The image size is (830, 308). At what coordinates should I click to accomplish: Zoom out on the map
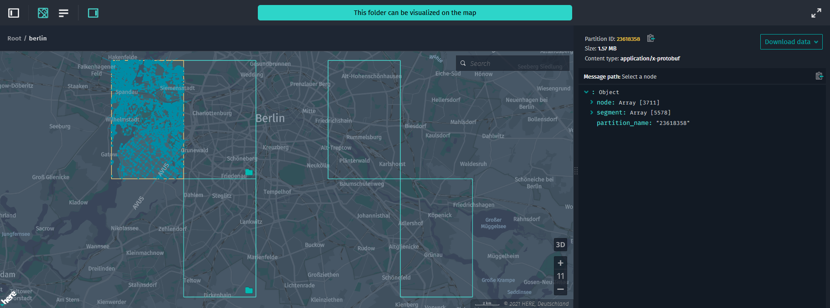560,289
